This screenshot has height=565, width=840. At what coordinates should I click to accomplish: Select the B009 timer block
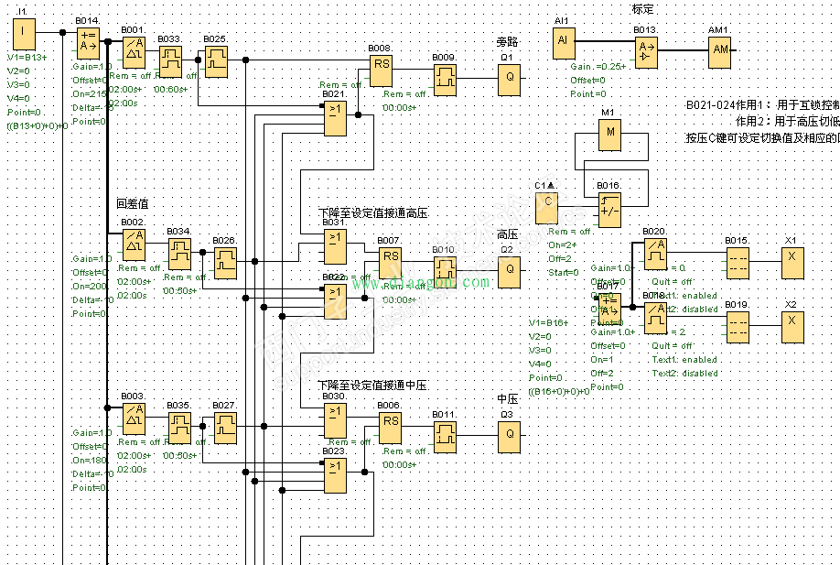click(446, 80)
